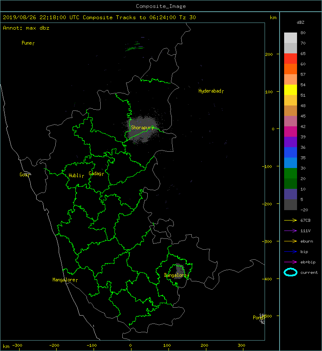The height and width of the screenshot is (351, 322).
Task: Click the purple 111V arrow legend icon
Action: point(290,231)
